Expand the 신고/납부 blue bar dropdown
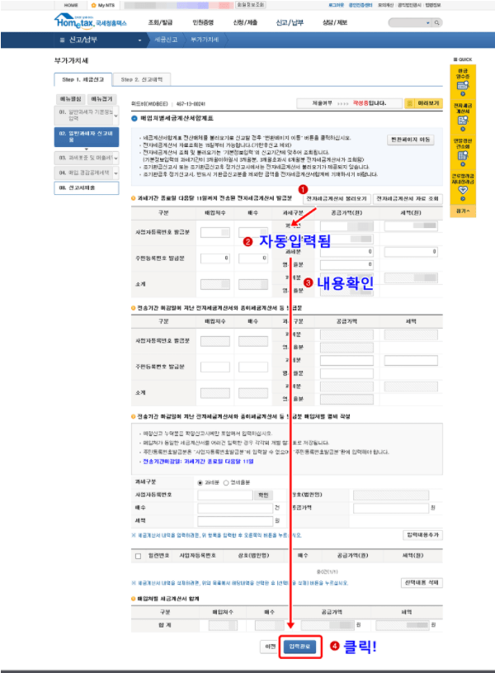Screen dimensions: 495x673 139,40
